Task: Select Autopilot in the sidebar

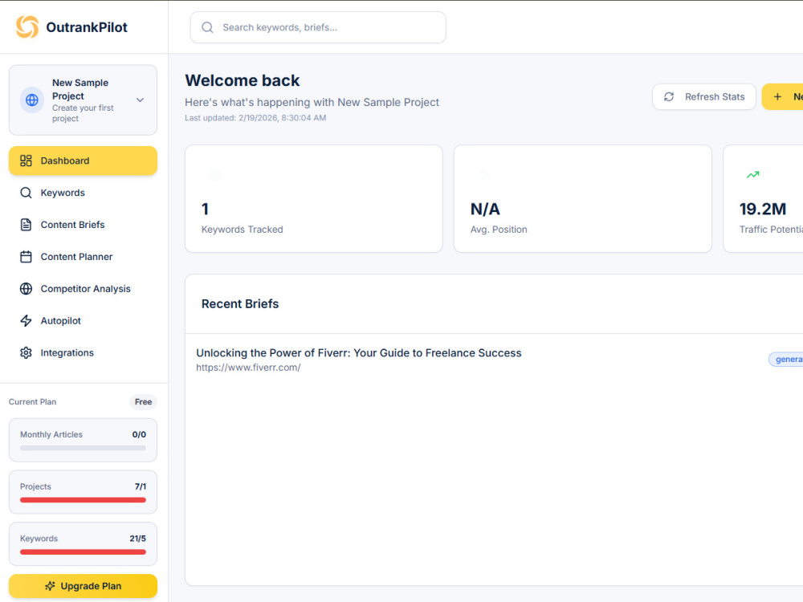Action: (83, 321)
